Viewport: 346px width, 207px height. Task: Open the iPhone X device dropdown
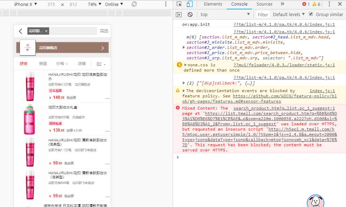coord(26,4)
